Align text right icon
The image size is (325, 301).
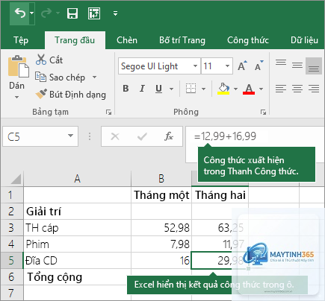pyautogui.click(x=314, y=89)
